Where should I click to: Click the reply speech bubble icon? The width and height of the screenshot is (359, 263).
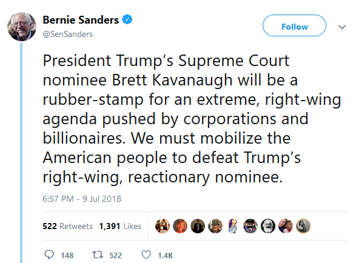[x=49, y=255]
